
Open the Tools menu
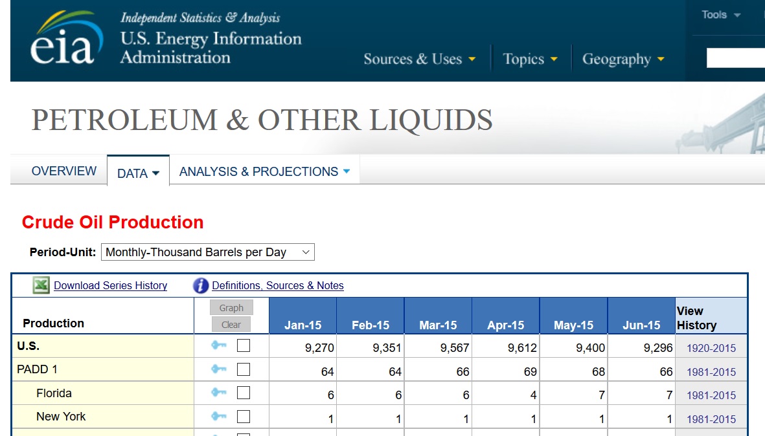(x=720, y=15)
